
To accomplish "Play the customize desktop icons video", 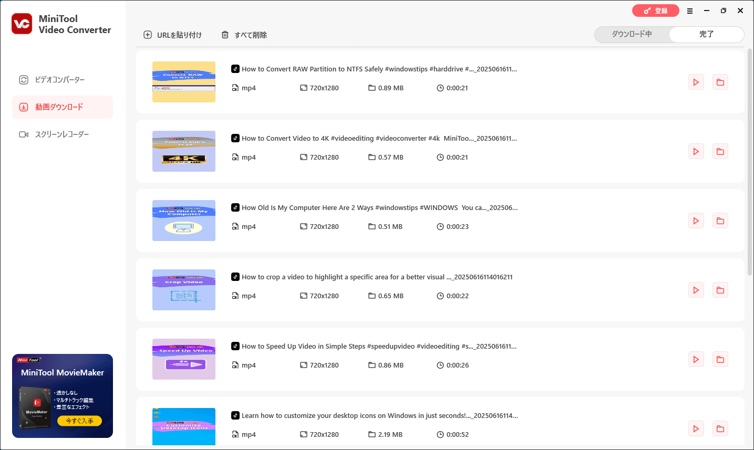I will click(696, 429).
